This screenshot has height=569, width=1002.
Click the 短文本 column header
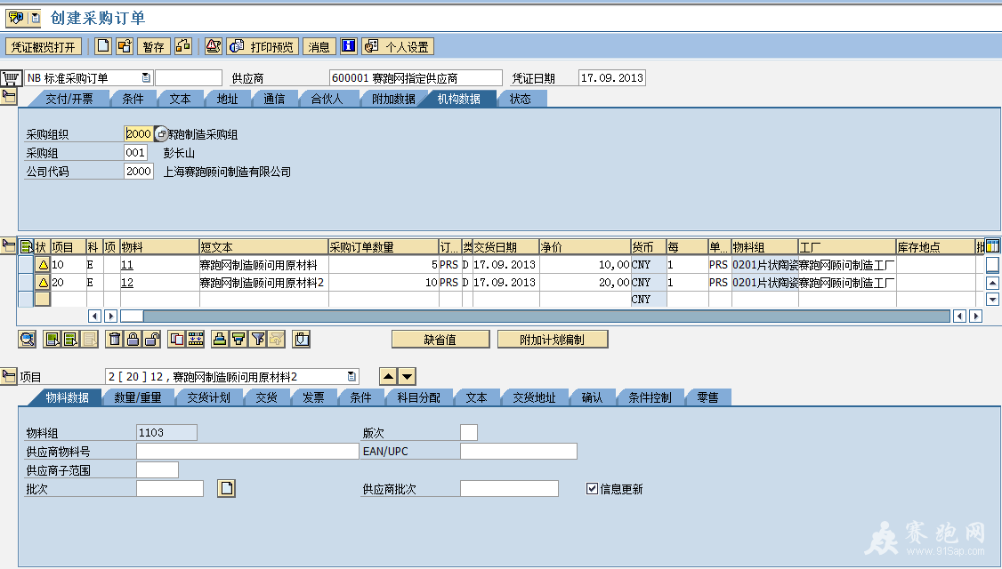tap(263, 246)
